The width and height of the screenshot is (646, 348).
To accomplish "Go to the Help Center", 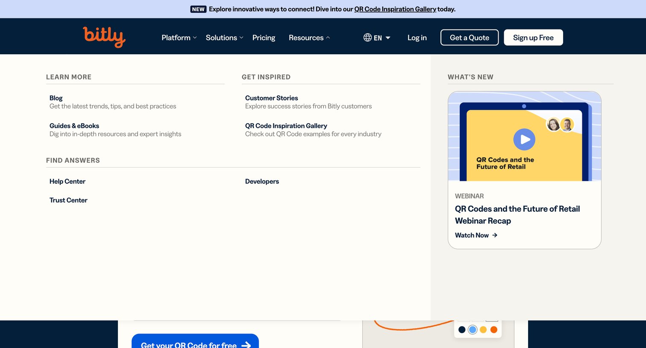I will [x=68, y=181].
